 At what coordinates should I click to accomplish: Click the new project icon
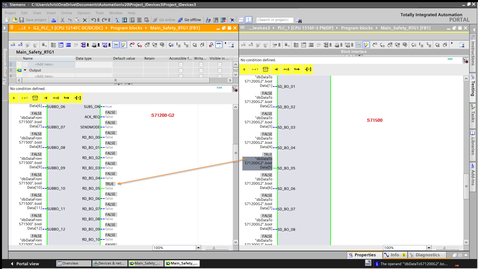[8, 20]
